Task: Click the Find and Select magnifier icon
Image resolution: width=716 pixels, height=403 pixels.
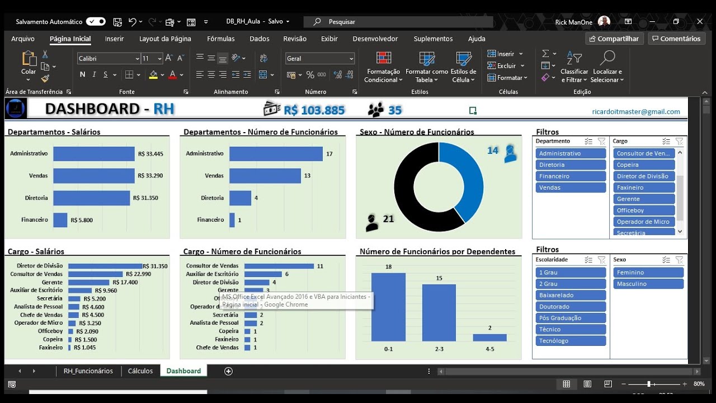Action: [607, 58]
